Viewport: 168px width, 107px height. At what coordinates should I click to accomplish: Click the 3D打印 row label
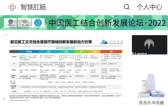click(x=14, y=56)
